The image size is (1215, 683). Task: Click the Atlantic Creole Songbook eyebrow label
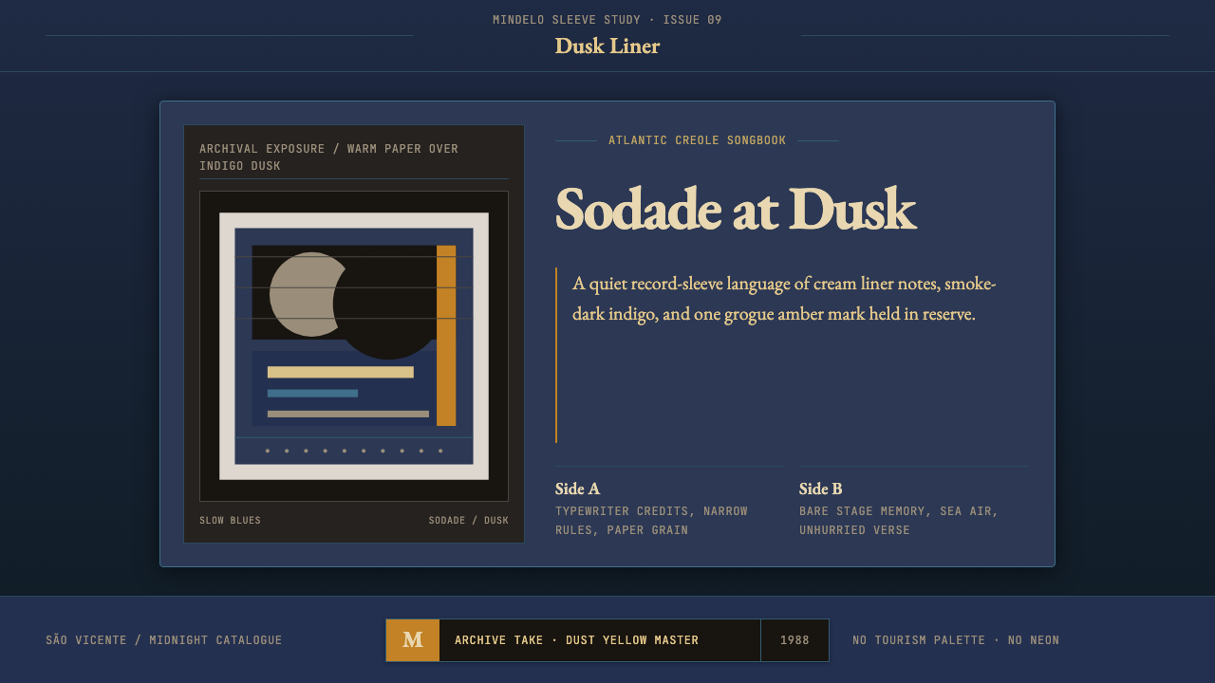click(698, 140)
